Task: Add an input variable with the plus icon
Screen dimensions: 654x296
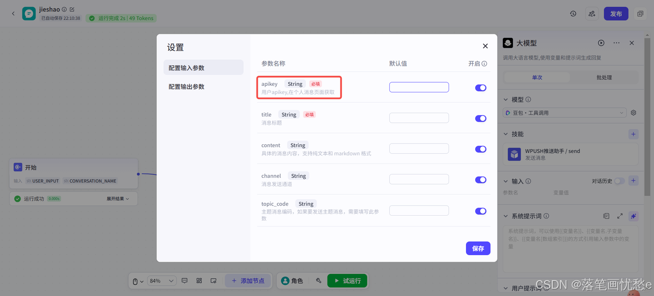Action: pos(634,180)
